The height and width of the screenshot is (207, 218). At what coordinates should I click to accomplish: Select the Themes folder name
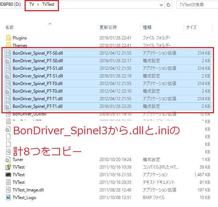[20, 45]
